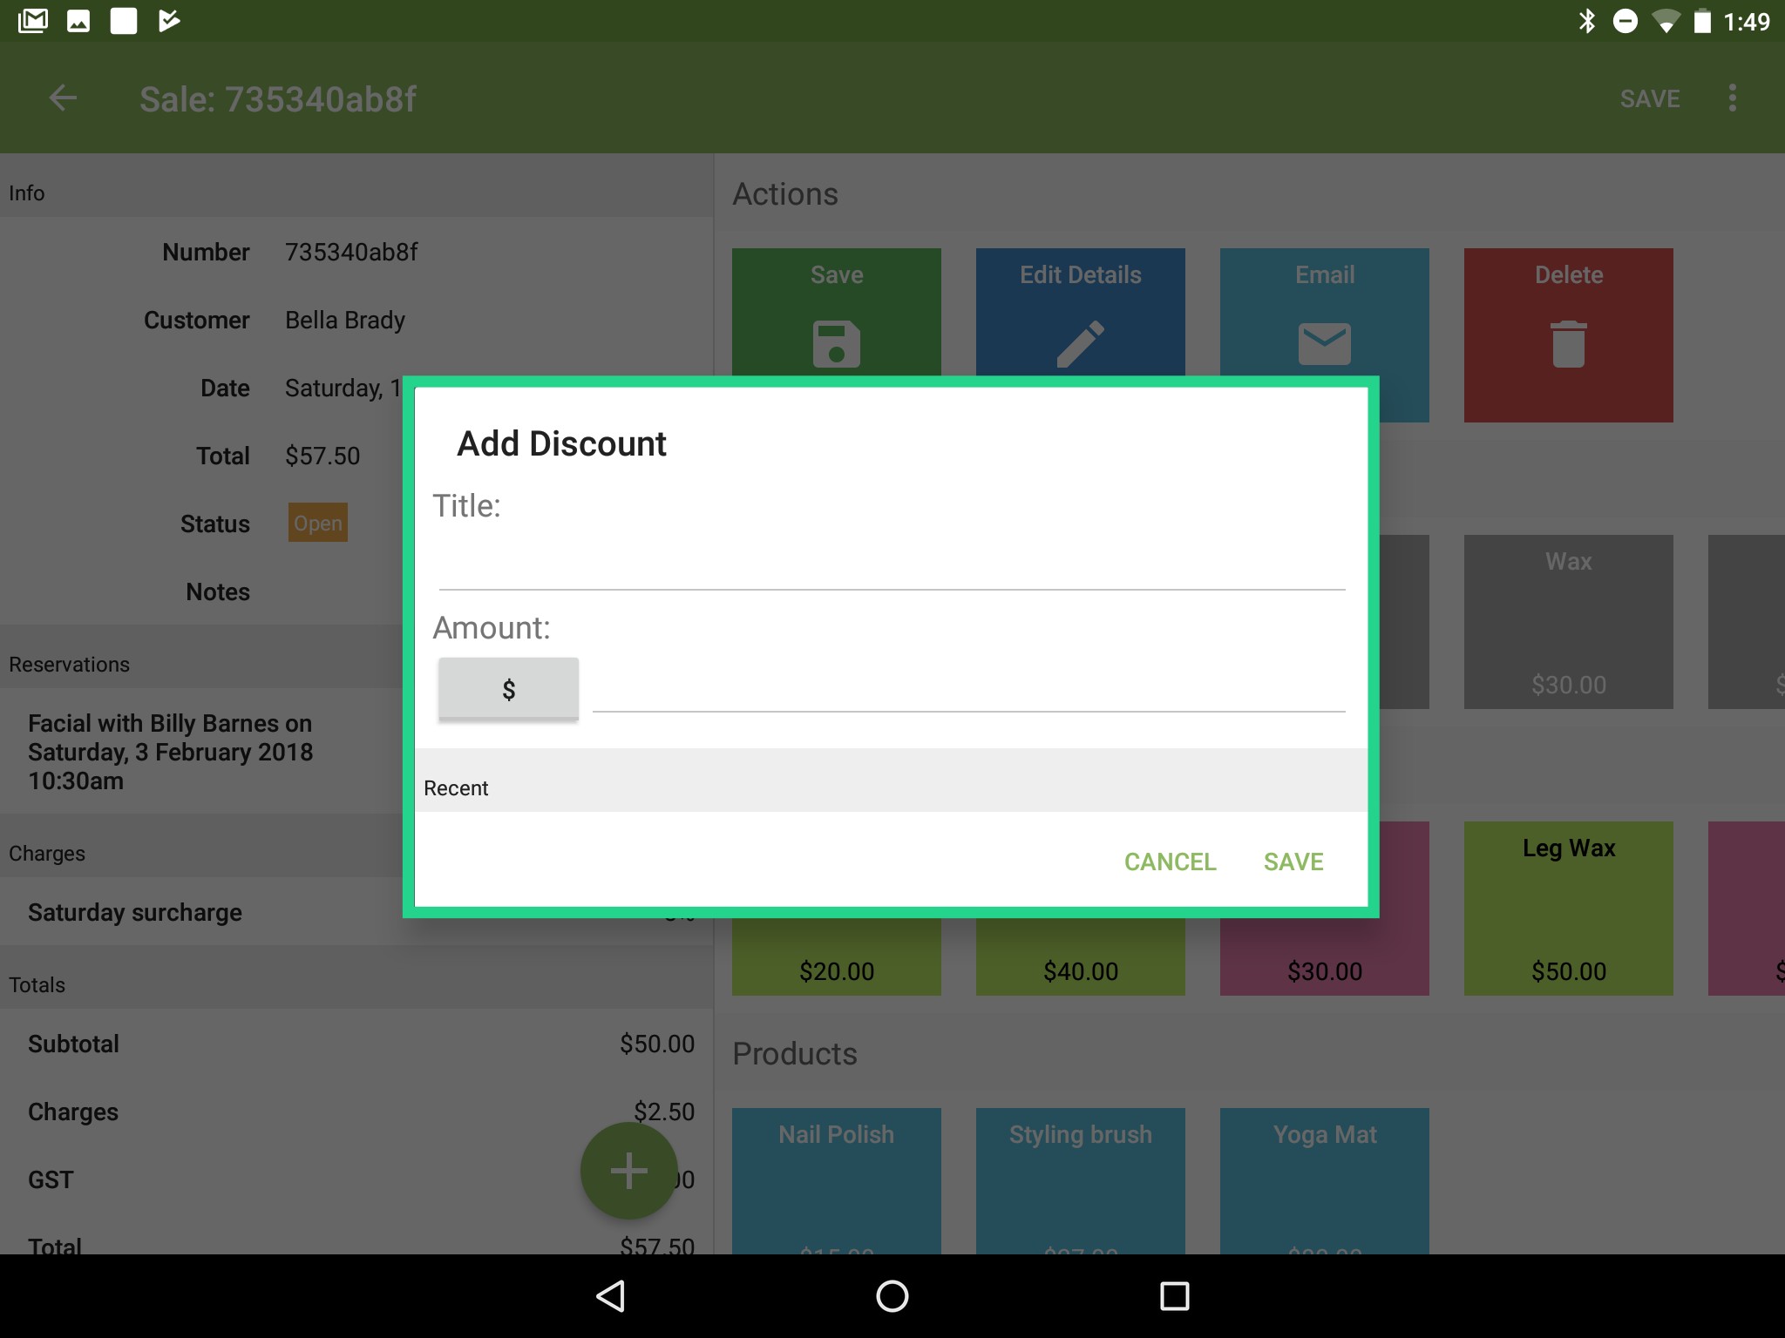Tap the back arrow in the header

click(63, 98)
